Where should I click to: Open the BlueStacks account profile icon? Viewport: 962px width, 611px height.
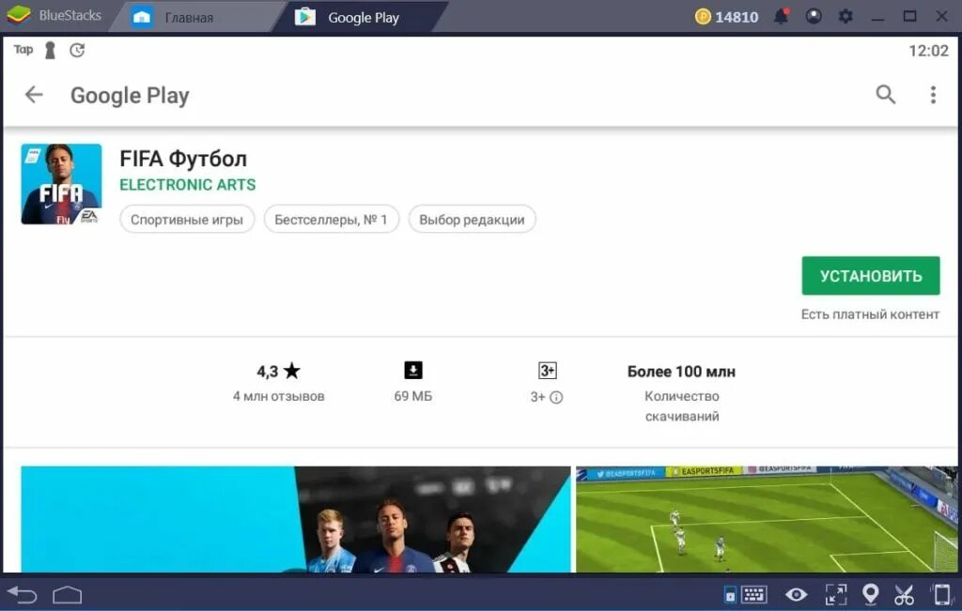[814, 16]
